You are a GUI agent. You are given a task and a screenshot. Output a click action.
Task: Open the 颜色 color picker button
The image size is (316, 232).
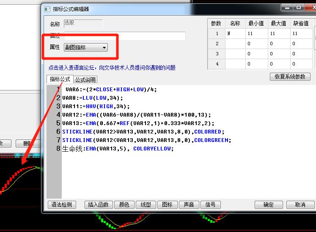[124, 205]
